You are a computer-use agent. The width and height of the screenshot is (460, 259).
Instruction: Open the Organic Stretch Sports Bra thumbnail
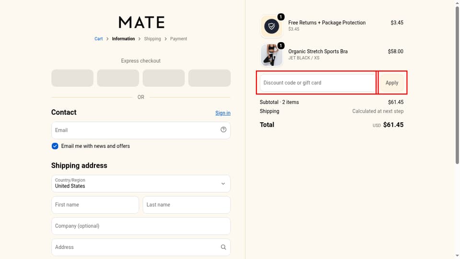tap(272, 55)
